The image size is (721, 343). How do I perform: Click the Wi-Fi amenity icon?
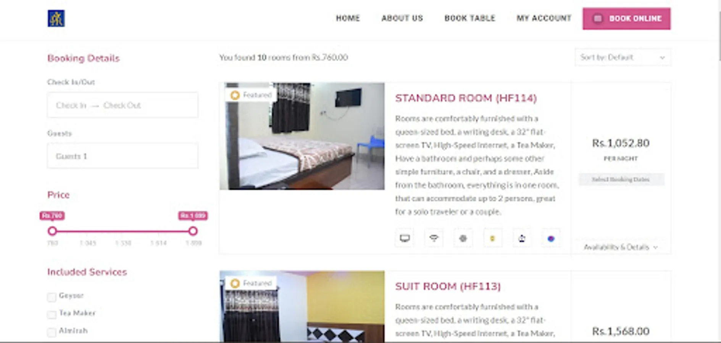(434, 239)
